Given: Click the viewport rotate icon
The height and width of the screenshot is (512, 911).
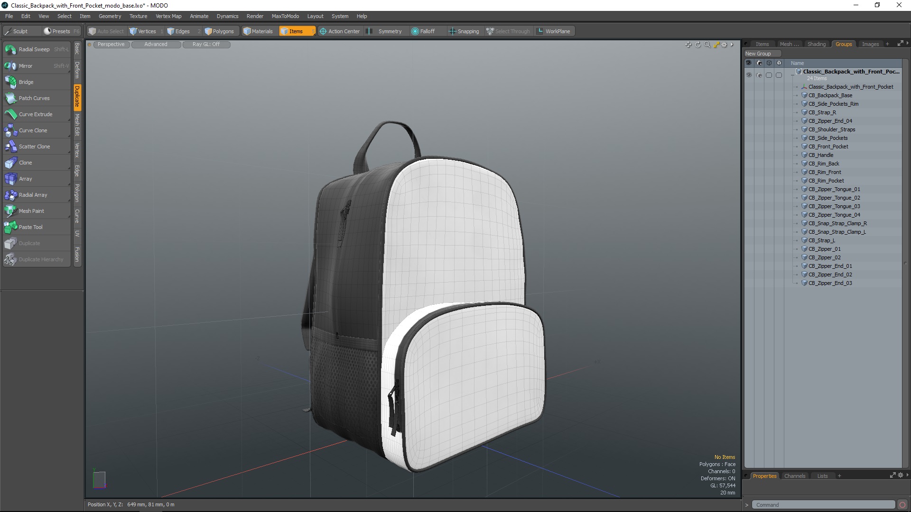Looking at the screenshot, I should click(697, 45).
